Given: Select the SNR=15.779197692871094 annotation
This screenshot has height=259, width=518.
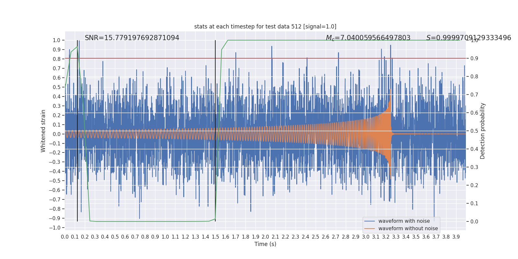Looking at the screenshot, I should point(132,38).
